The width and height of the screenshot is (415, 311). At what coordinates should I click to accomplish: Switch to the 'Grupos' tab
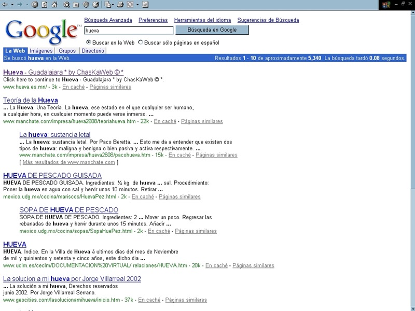(x=67, y=51)
